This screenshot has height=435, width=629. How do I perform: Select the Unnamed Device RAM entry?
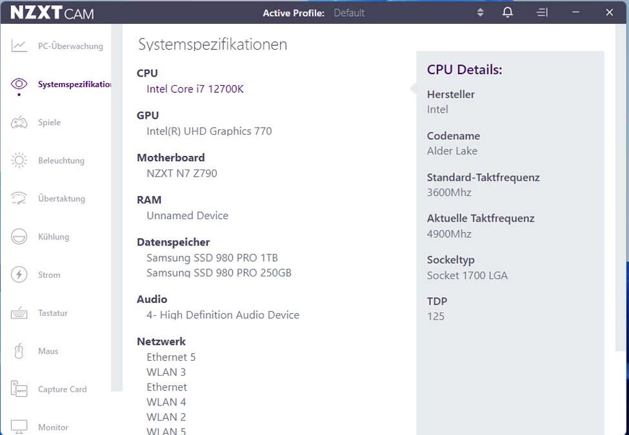point(187,215)
